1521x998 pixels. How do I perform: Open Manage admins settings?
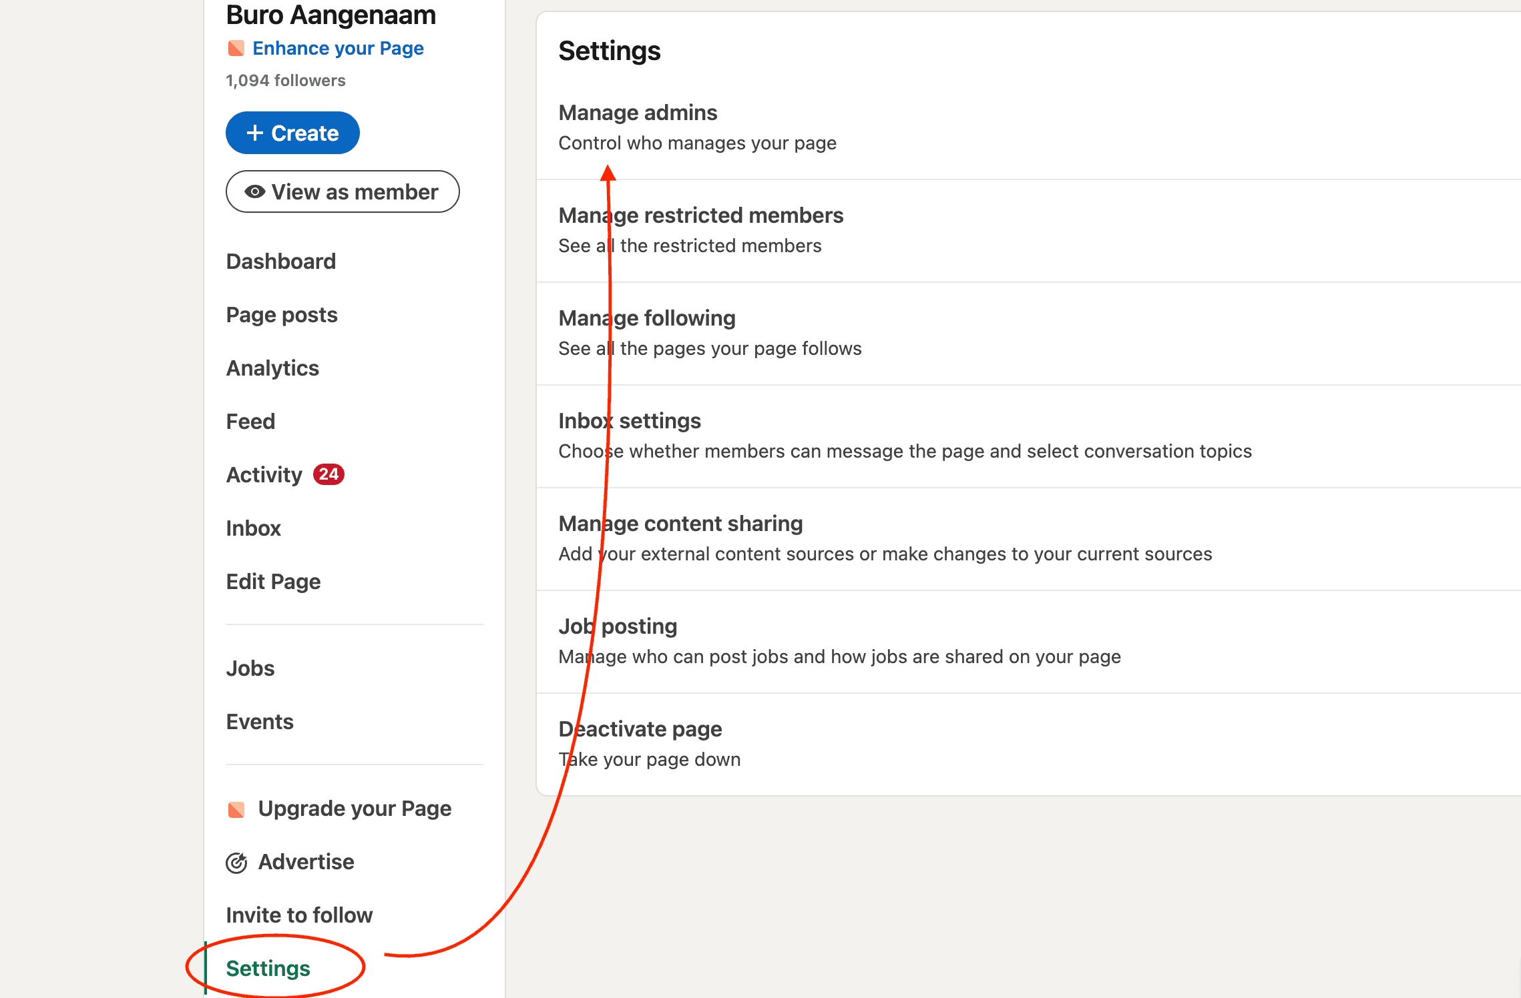point(1028,127)
